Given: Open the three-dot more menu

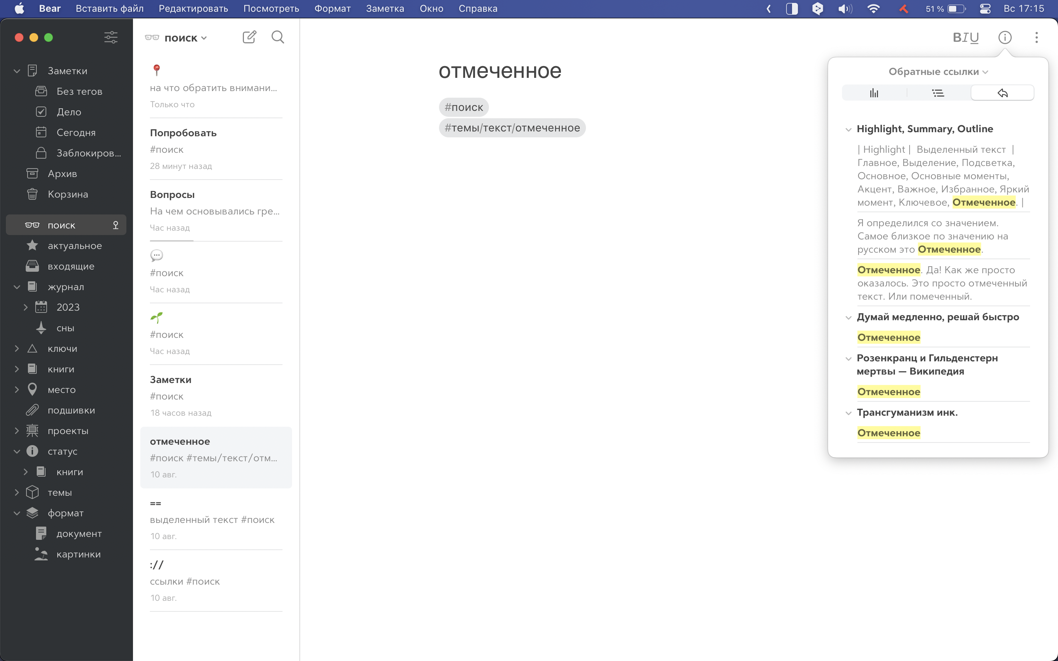Looking at the screenshot, I should coord(1036,37).
